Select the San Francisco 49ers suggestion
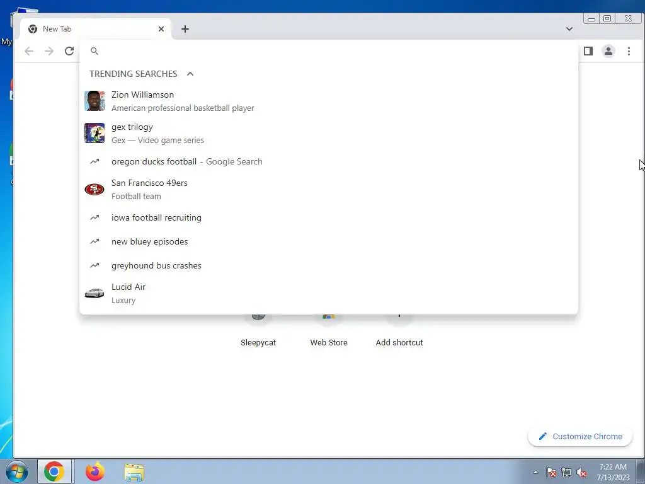The width and height of the screenshot is (645, 484). click(329, 189)
